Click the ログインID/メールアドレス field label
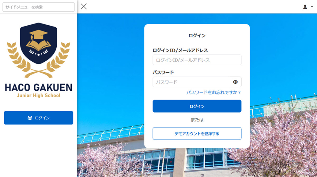 [180, 50]
